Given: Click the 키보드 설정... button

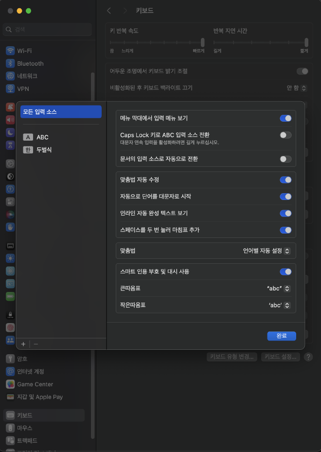Looking at the screenshot, I should 280,357.
